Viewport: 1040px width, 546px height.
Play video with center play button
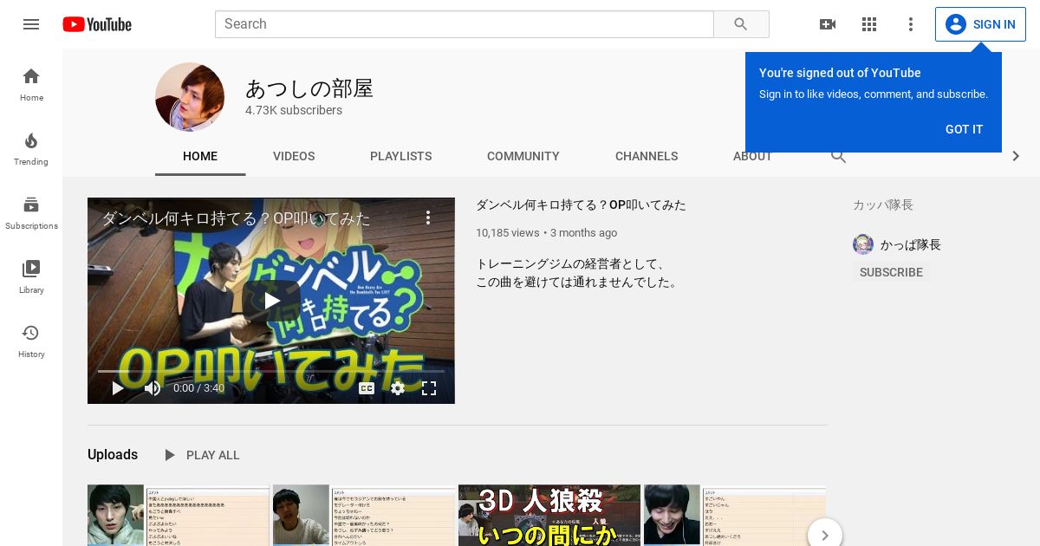[271, 301]
